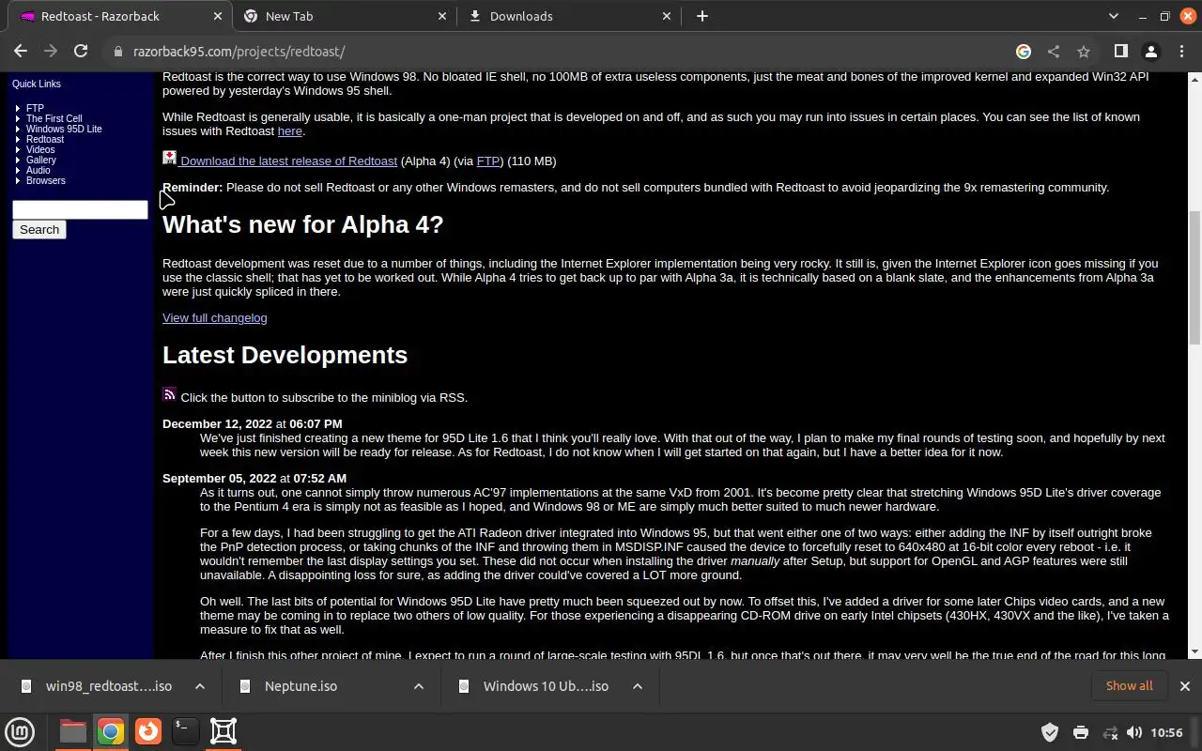This screenshot has width=1202, height=751.
Task: Open the Redtoast sidebar link
Action: pos(45,139)
